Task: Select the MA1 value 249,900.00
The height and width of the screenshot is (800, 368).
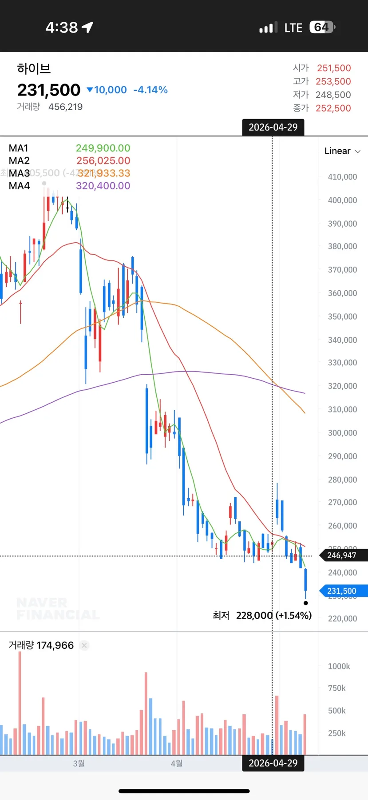Action: point(103,148)
